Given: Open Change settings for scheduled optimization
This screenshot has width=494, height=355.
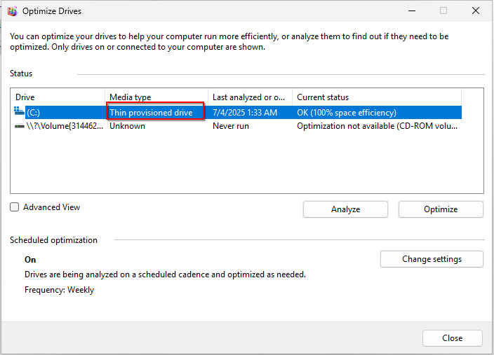Looking at the screenshot, I should tap(432, 259).
